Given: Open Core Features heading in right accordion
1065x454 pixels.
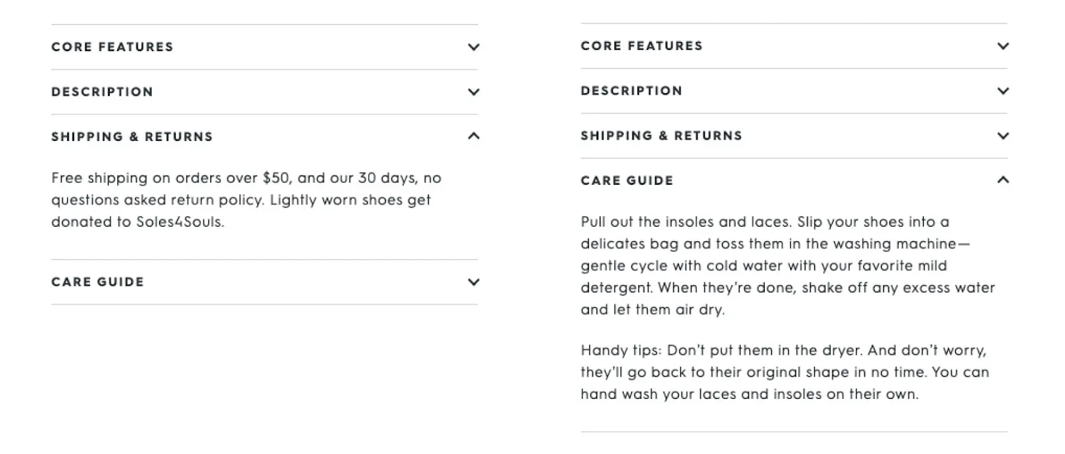Looking at the screenshot, I should (x=642, y=46).
